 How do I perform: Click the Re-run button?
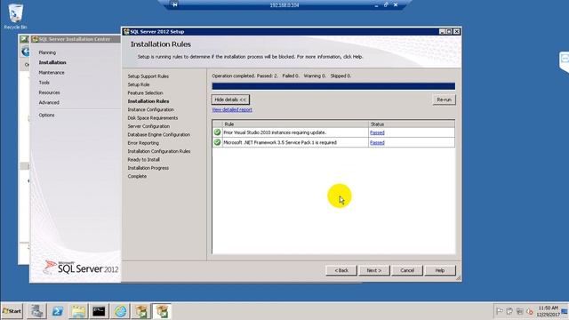coord(444,100)
